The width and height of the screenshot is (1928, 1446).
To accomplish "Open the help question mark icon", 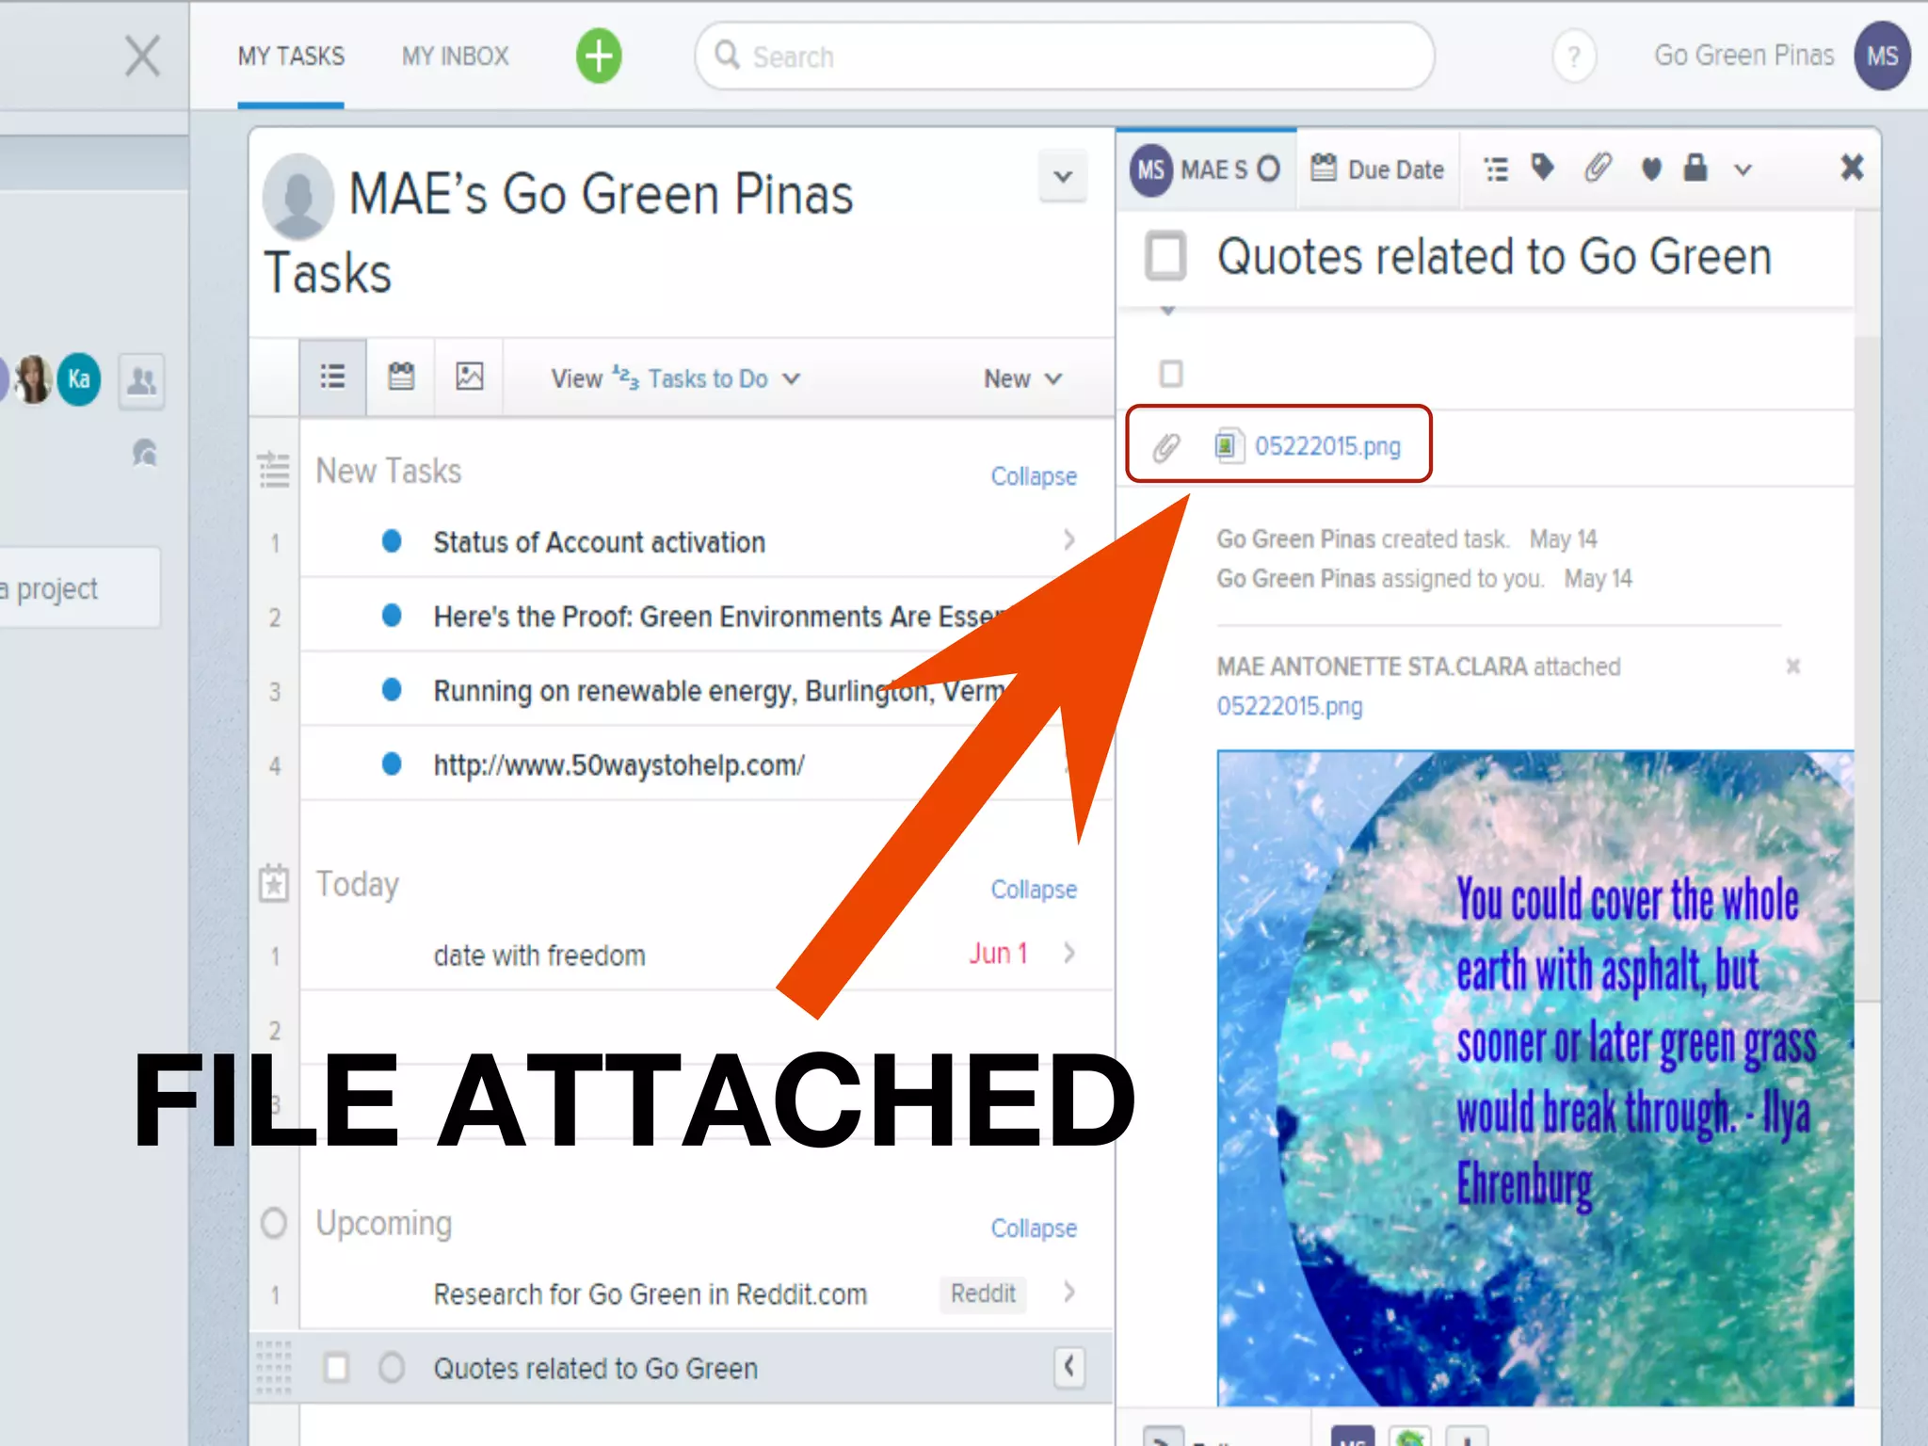I will (1573, 56).
